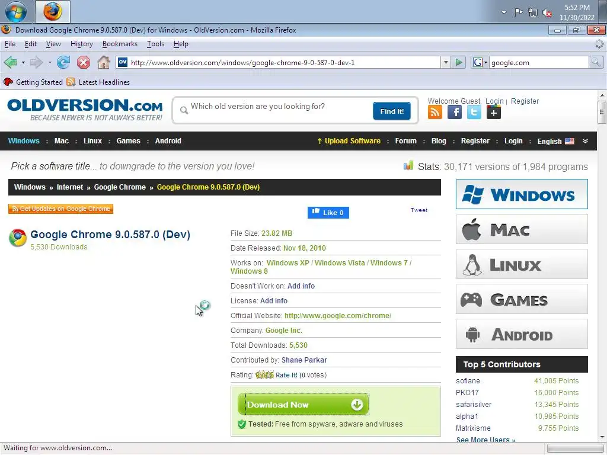Click the Tweet link
Screen dimensions: 607x455
coord(419,210)
